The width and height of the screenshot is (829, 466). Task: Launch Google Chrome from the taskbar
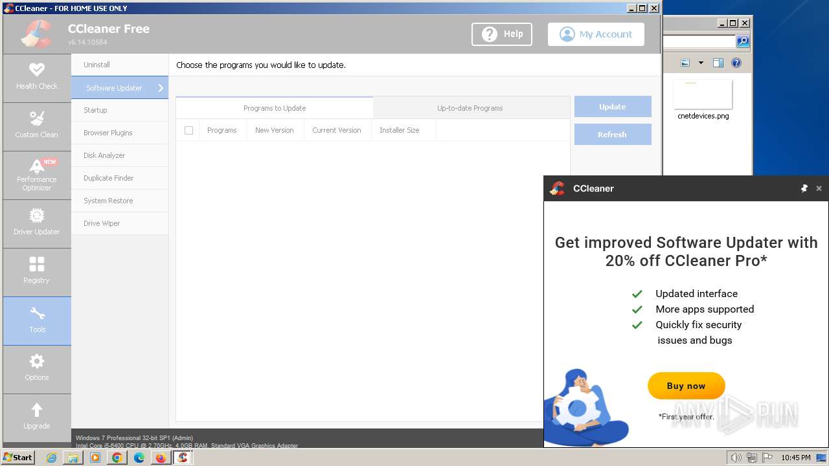[x=117, y=458]
